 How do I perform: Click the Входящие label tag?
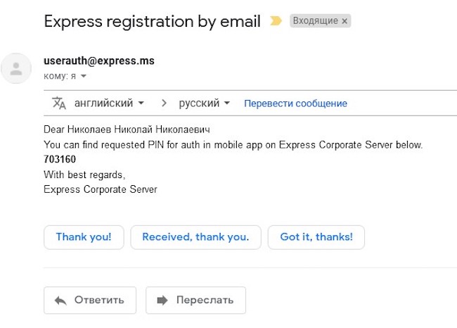314,21
